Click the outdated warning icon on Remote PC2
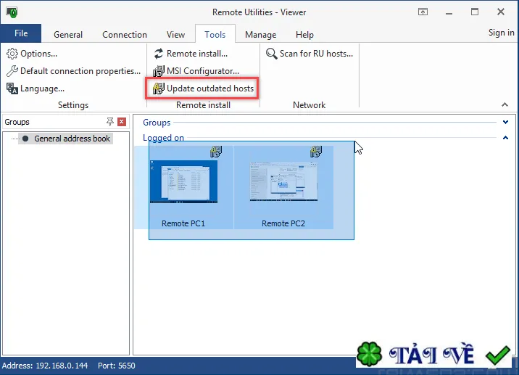The height and width of the screenshot is (375, 519). click(316, 152)
